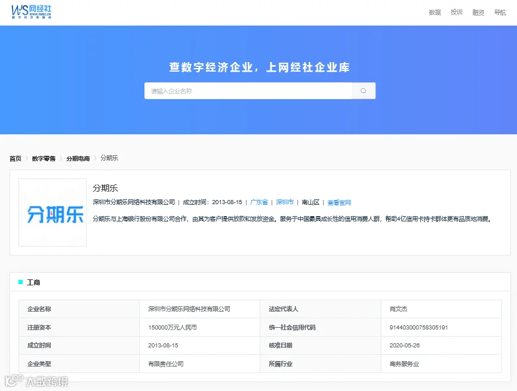The width and height of the screenshot is (517, 391).
Task: Click the 所属行业 table label
Action: pos(281,364)
